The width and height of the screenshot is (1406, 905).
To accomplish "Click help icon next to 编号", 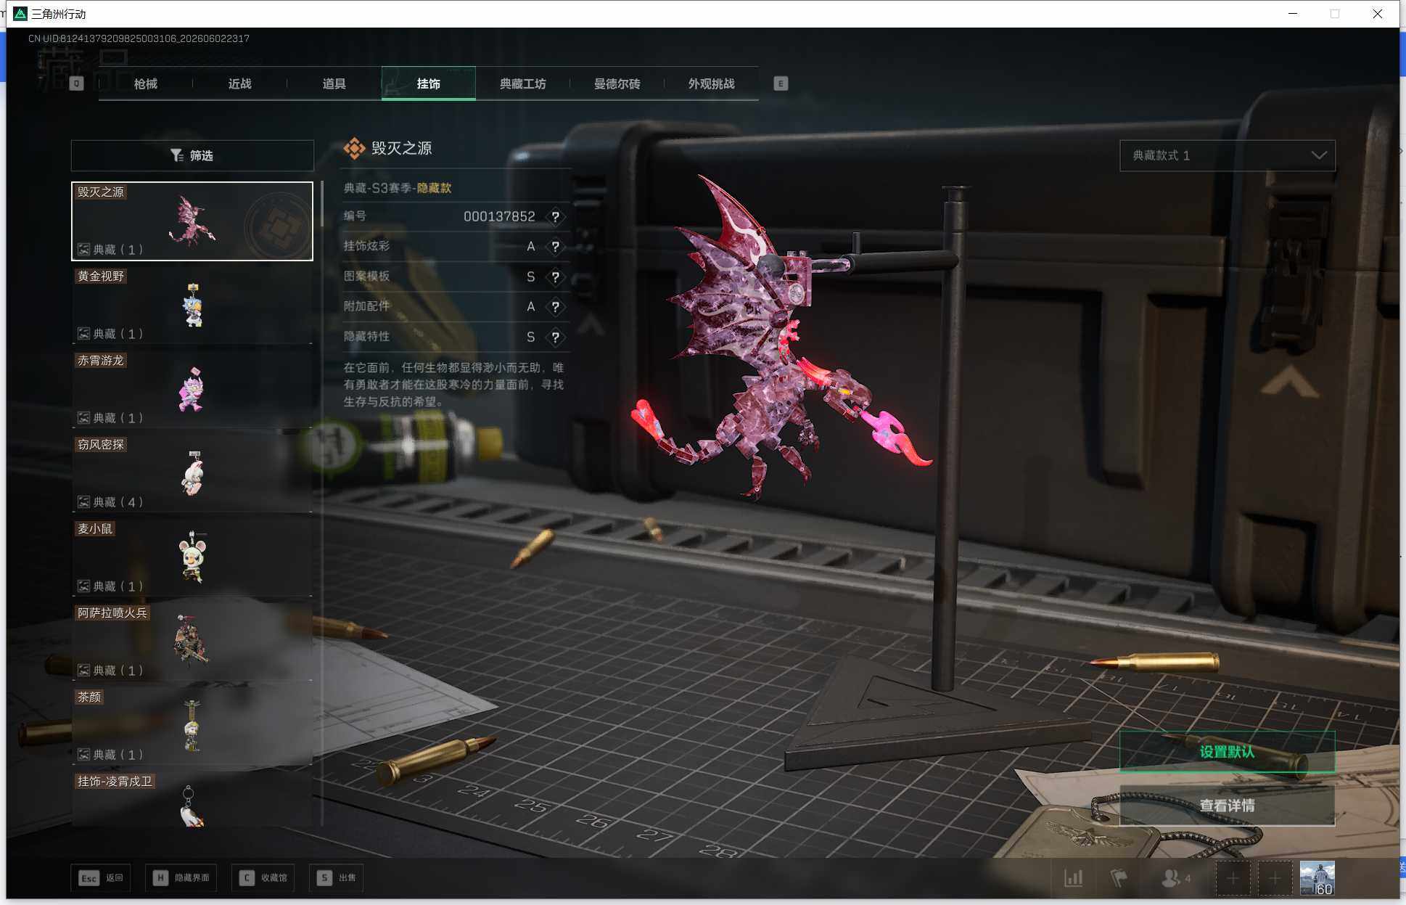I will [555, 217].
